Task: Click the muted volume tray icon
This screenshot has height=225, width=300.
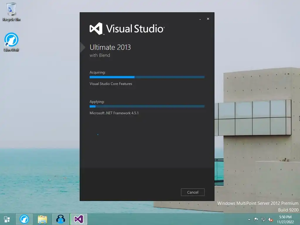Action: tap(270, 219)
